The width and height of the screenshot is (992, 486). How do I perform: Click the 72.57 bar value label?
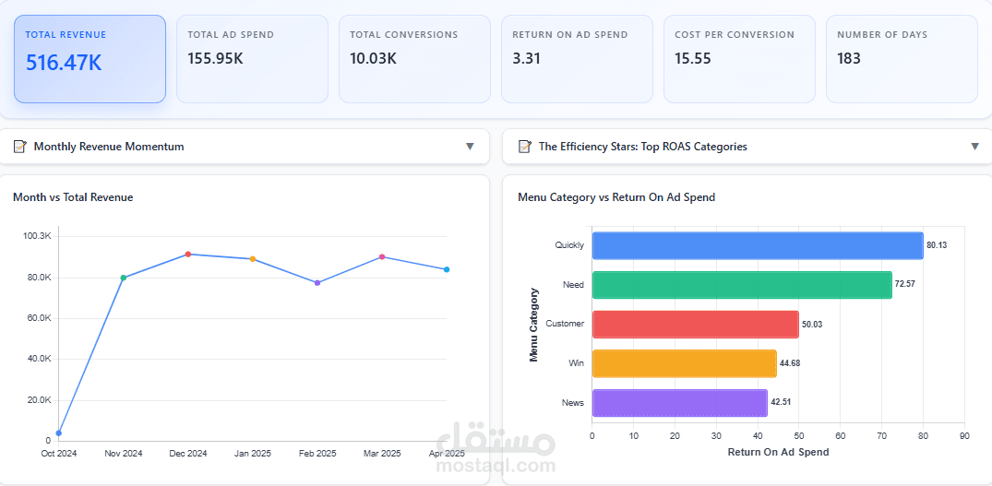pyautogui.click(x=904, y=284)
